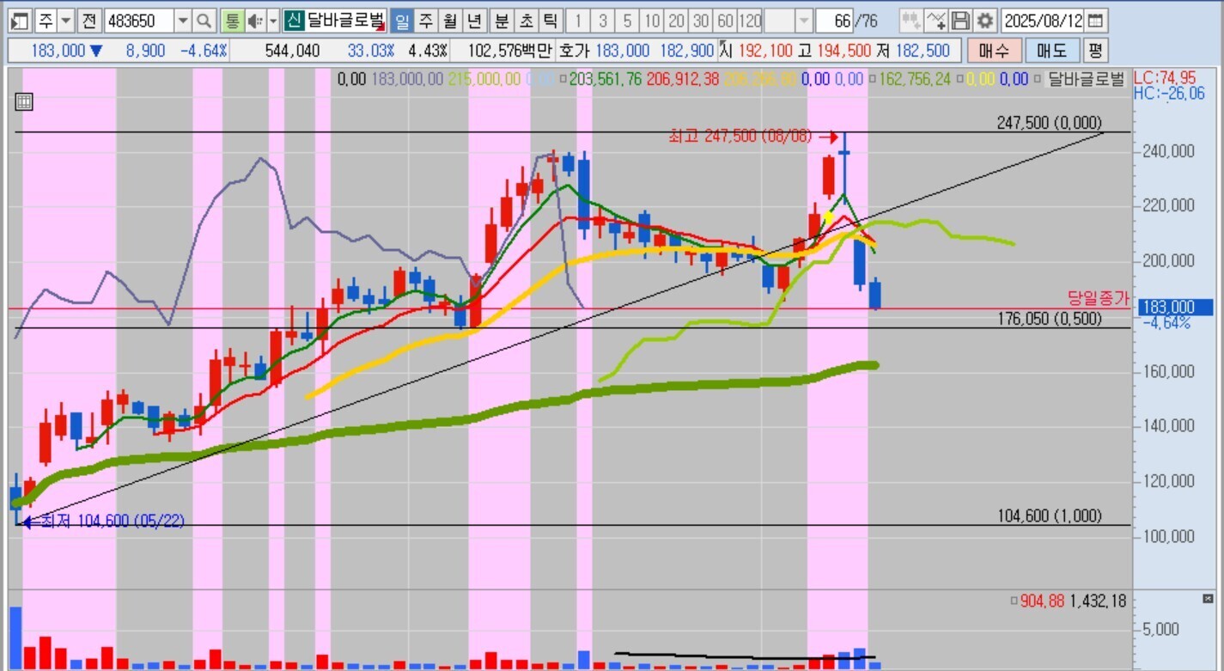Image resolution: width=1224 pixels, height=671 pixels.
Task: Select the 10 interval button
Action: 653,21
